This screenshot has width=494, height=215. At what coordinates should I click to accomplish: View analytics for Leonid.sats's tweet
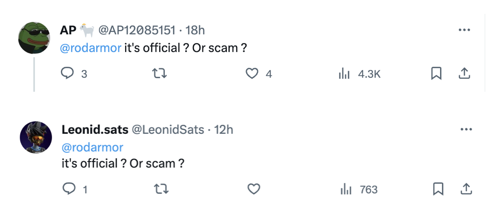(x=346, y=189)
